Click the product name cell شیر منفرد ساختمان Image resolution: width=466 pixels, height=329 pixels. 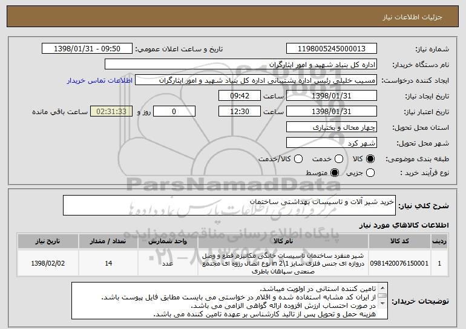283,263
